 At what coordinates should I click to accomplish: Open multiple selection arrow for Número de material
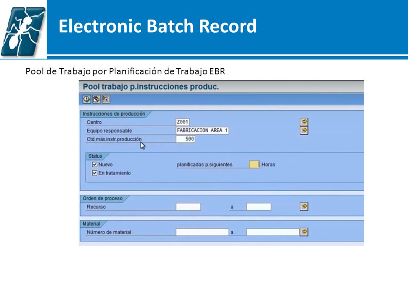[x=304, y=232]
